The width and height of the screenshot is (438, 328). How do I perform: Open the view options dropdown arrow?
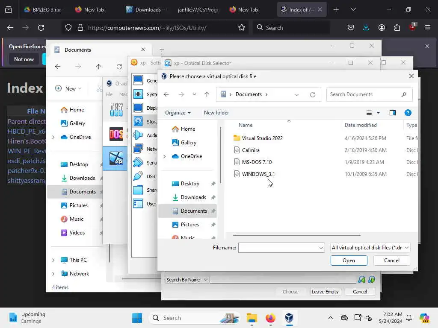(x=378, y=113)
